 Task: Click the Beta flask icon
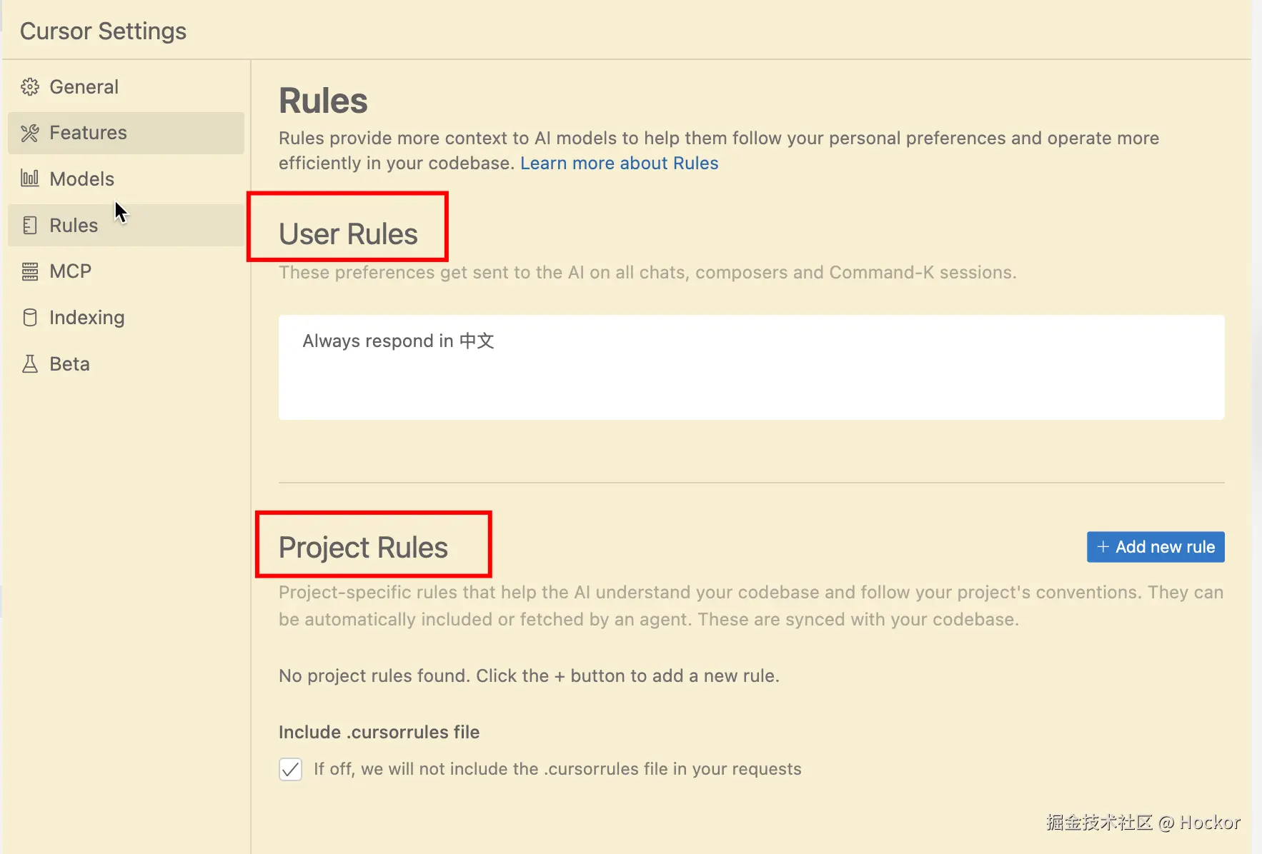[30, 364]
